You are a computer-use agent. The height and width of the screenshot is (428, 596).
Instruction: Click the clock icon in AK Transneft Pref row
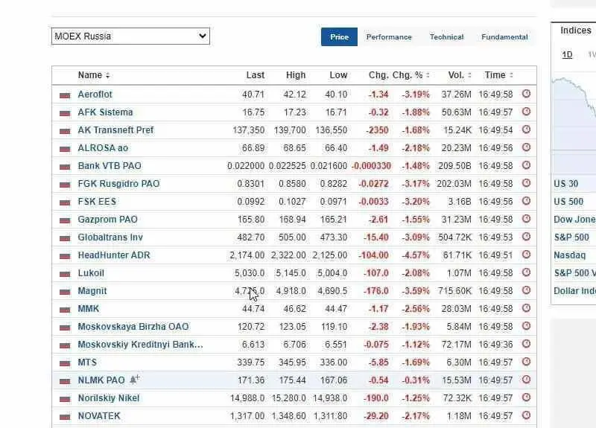526,130
